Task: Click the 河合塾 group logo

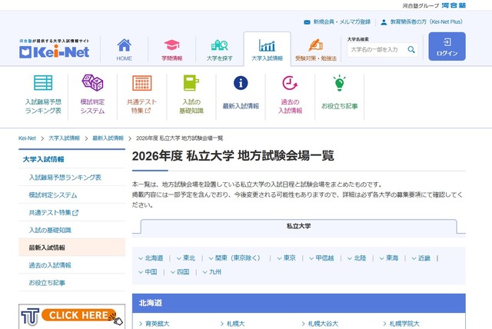Action: (454, 5)
